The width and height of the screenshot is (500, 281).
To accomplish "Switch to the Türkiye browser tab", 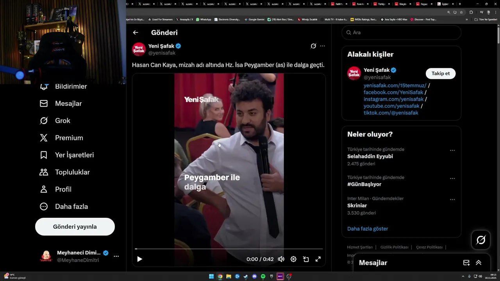I will pos(381,4).
